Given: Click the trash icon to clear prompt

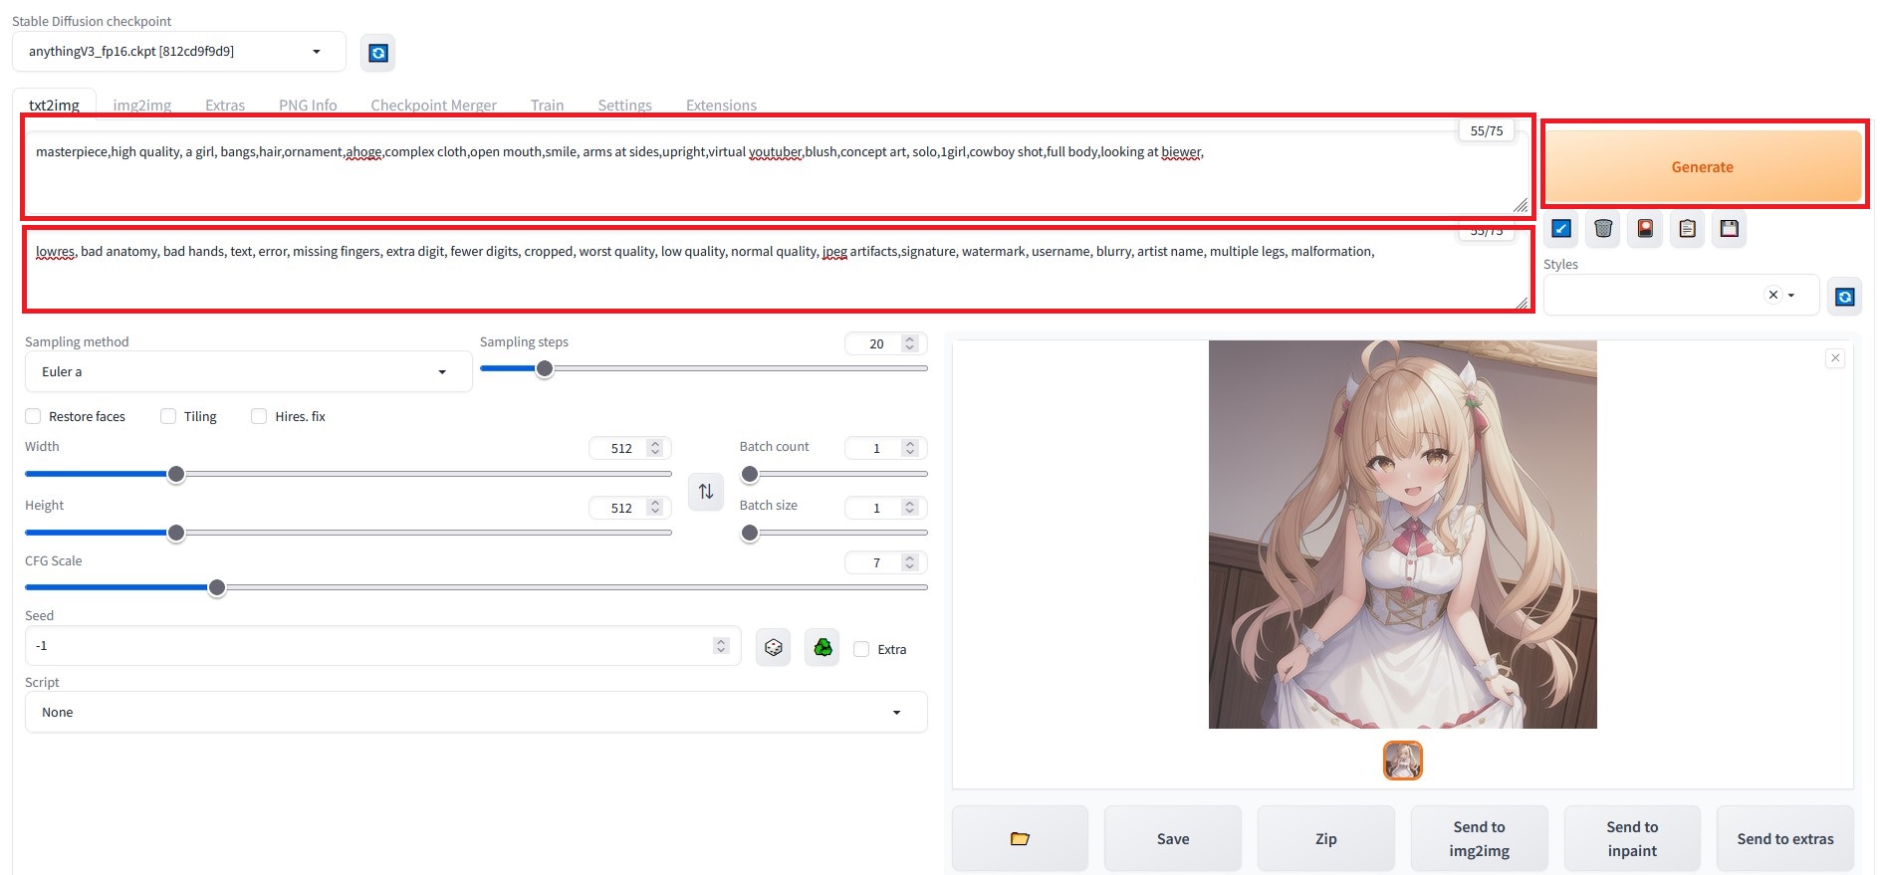Looking at the screenshot, I should point(1603,229).
